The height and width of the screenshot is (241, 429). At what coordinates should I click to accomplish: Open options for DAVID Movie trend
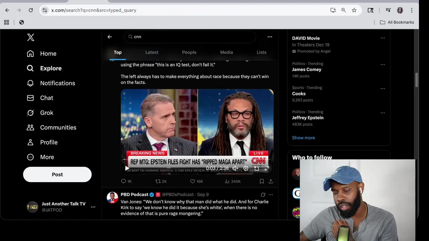pyautogui.click(x=383, y=38)
